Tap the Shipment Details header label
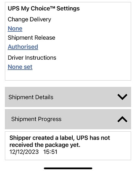This screenshot has height=172, width=136. pos(31,97)
